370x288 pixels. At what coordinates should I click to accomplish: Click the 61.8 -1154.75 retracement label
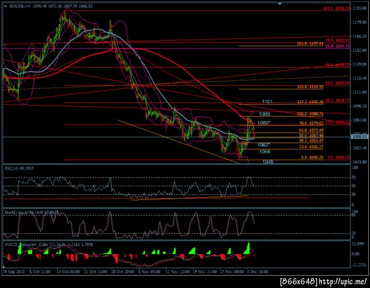pyautogui.click(x=337, y=46)
